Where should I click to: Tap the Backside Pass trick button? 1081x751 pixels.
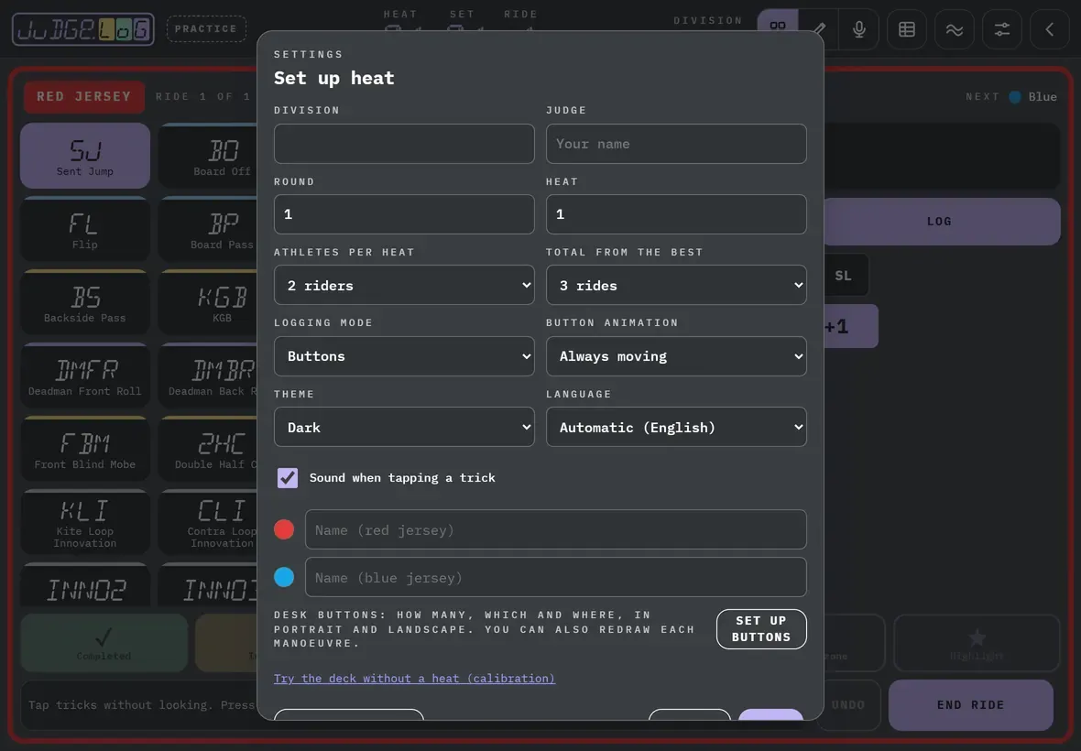coord(85,302)
